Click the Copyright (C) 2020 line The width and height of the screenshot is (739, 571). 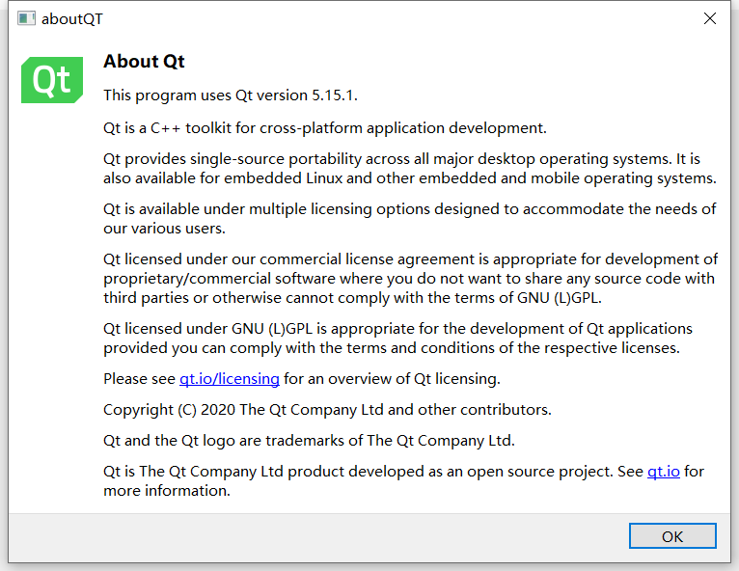[327, 409]
